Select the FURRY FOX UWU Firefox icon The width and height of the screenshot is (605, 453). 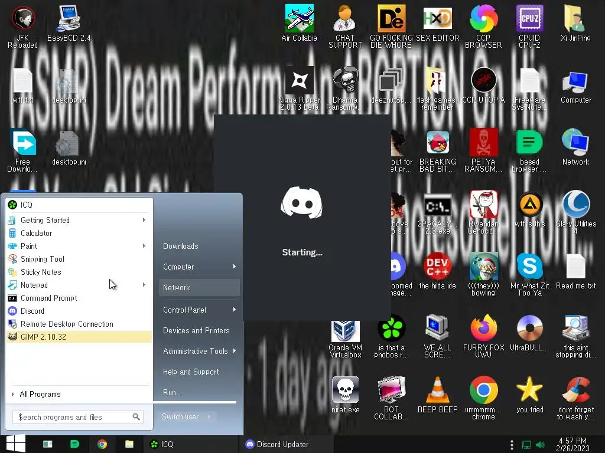pyautogui.click(x=483, y=336)
